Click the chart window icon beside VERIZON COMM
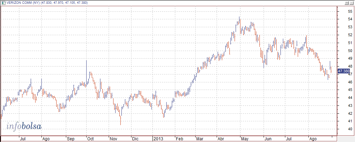The width and height of the screenshot is (355, 142). pos(3,3)
